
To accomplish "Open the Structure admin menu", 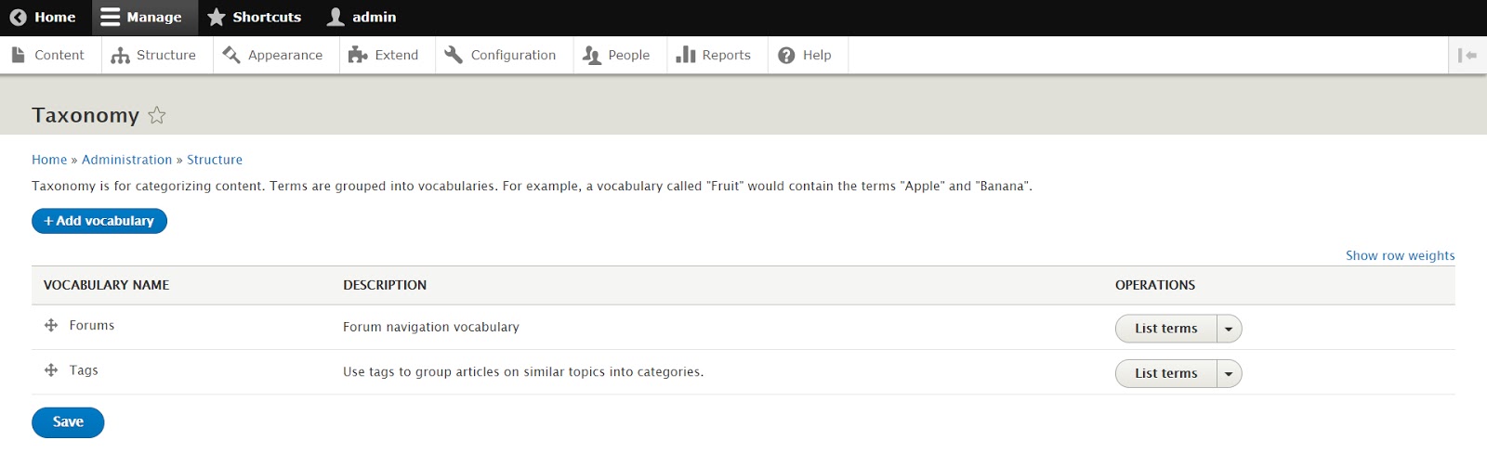I will pos(154,56).
